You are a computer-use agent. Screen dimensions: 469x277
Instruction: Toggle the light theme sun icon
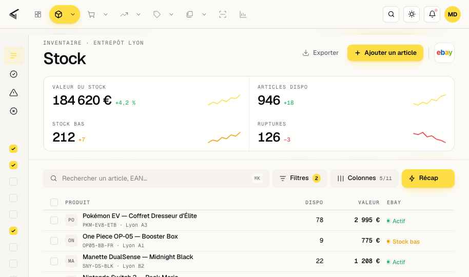click(412, 14)
